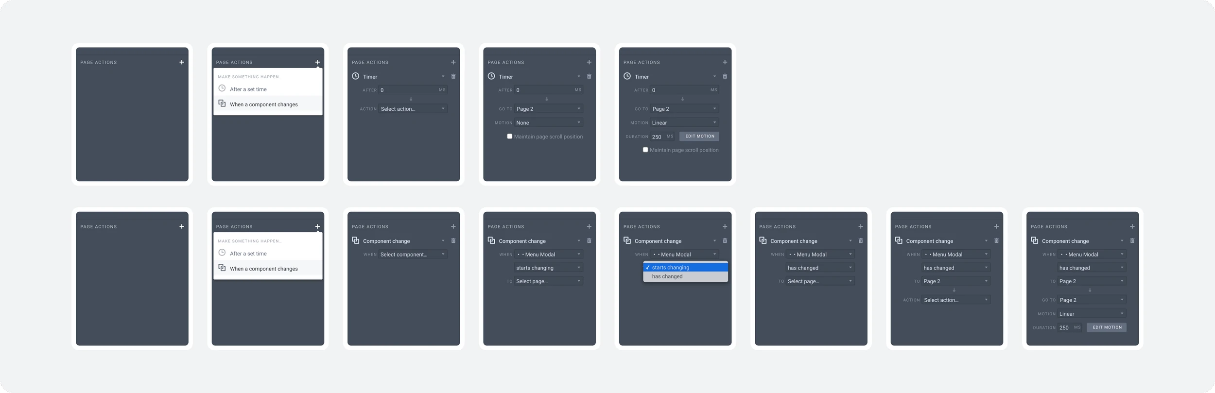Open Motion Linear dropdown in the Timer panel
Viewport: 1215px width, 393px height.
click(x=685, y=122)
